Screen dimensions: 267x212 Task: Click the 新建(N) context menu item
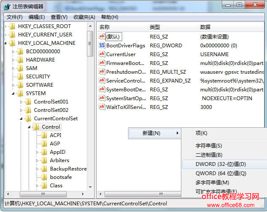click(x=154, y=133)
